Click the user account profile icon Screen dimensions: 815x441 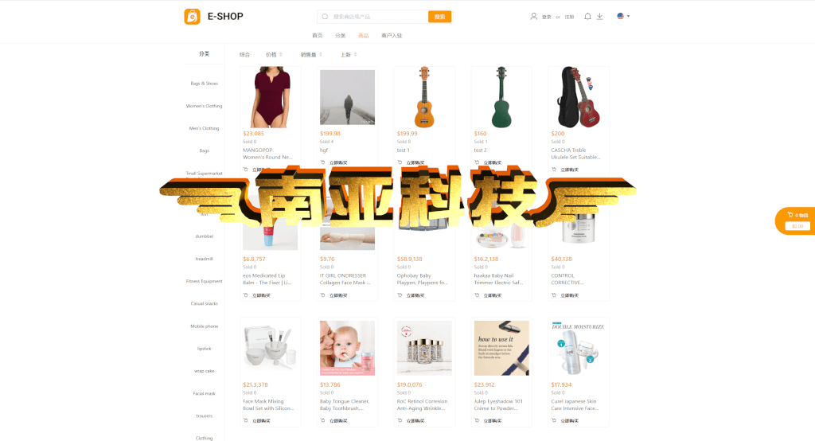533,16
